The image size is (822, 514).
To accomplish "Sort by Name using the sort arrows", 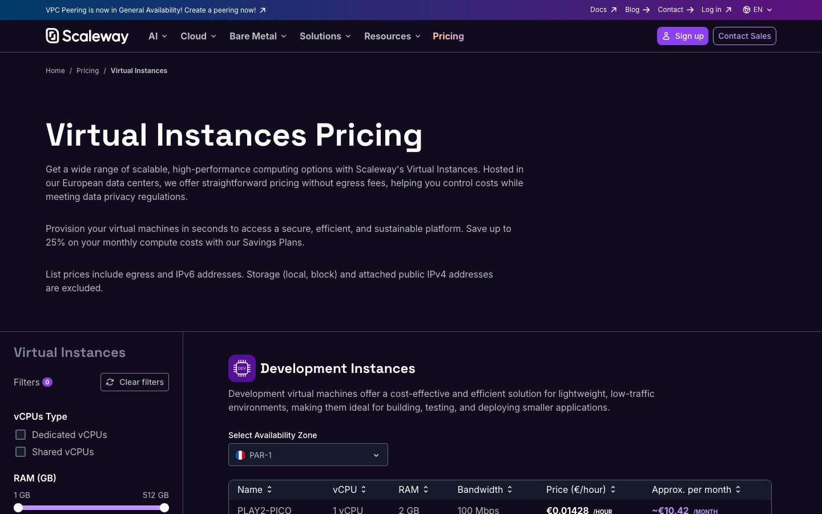I will click(x=269, y=489).
